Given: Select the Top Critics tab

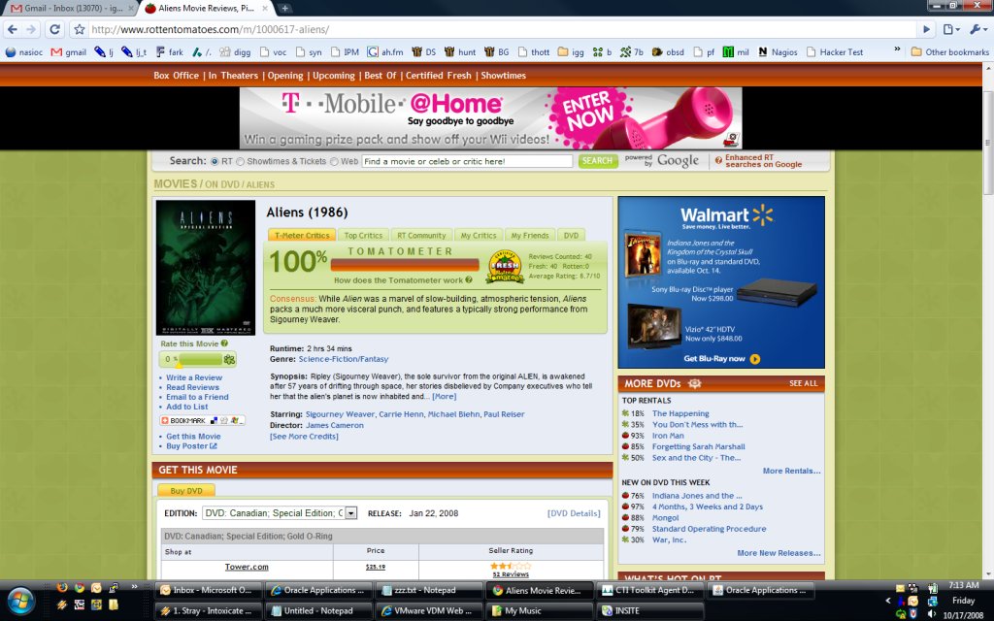Looking at the screenshot, I should (x=363, y=235).
